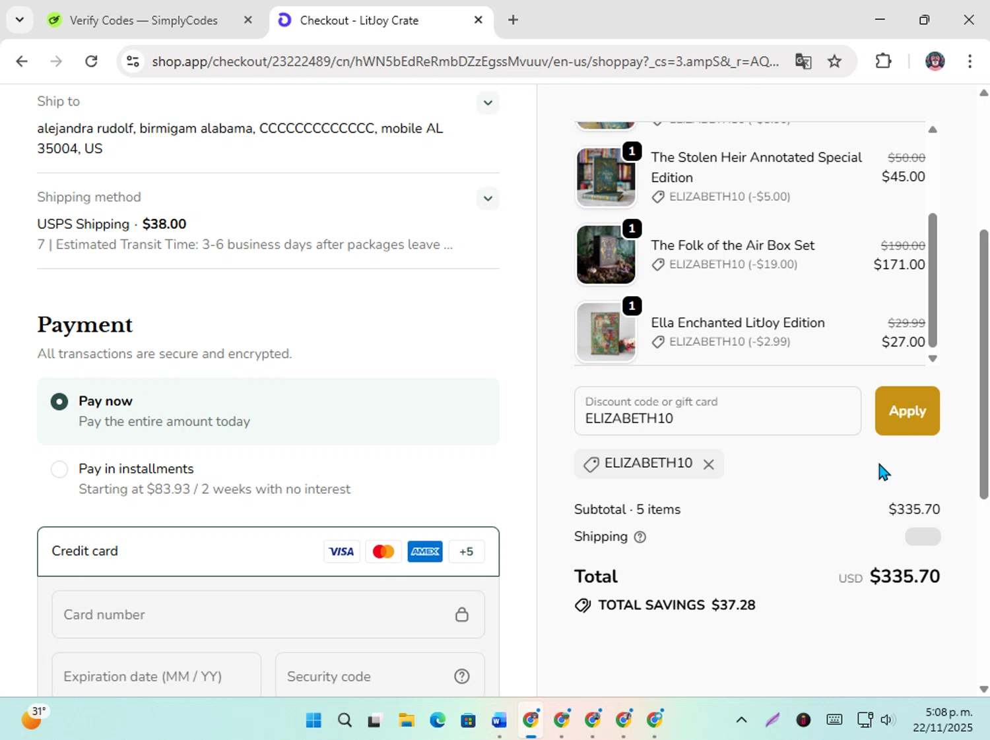Image resolution: width=990 pixels, height=740 pixels.
Task: Open the volume control in tray
Action: 886,720
